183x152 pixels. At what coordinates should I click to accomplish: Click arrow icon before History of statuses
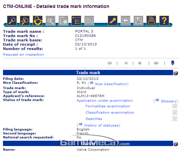pos(81,124)
